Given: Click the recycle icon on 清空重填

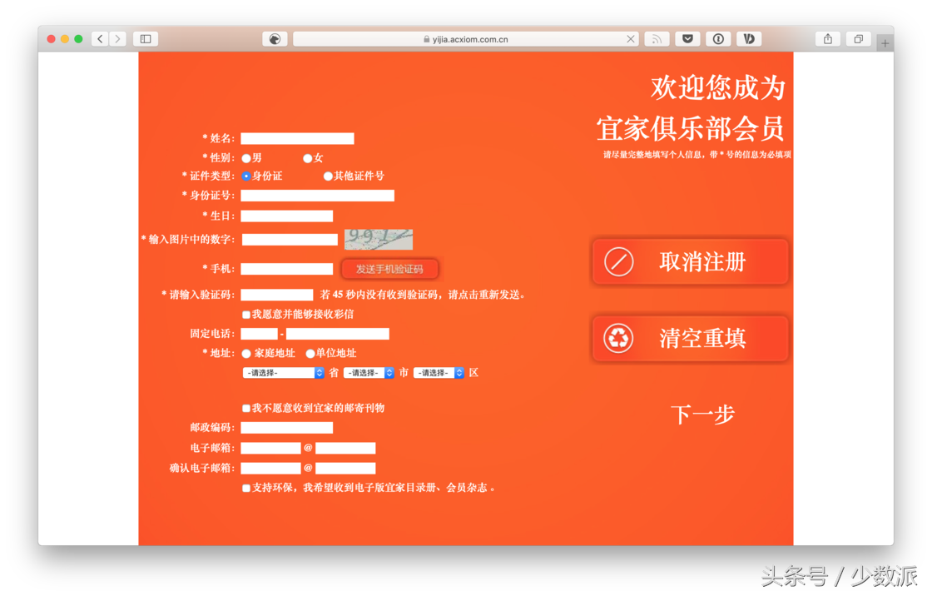Looking at the screenshot, I should (619, 339).
